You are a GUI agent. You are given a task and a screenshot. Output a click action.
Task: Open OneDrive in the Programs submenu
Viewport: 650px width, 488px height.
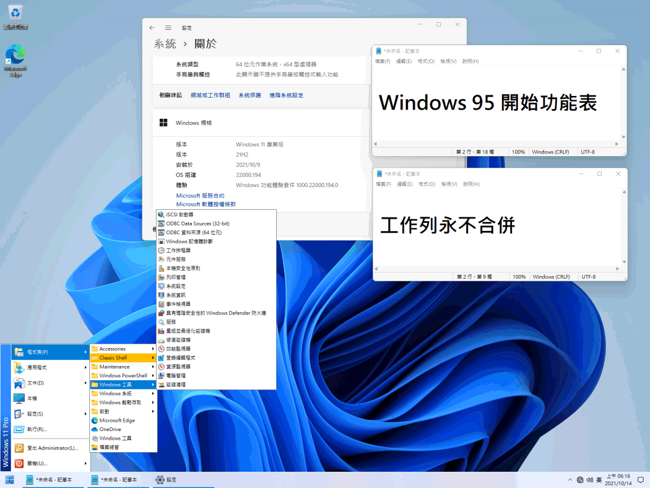[123, 429]
